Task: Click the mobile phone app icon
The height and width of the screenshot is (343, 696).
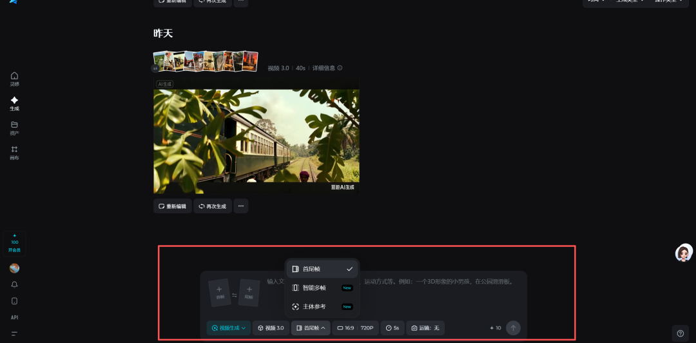Action: point(15,301)
